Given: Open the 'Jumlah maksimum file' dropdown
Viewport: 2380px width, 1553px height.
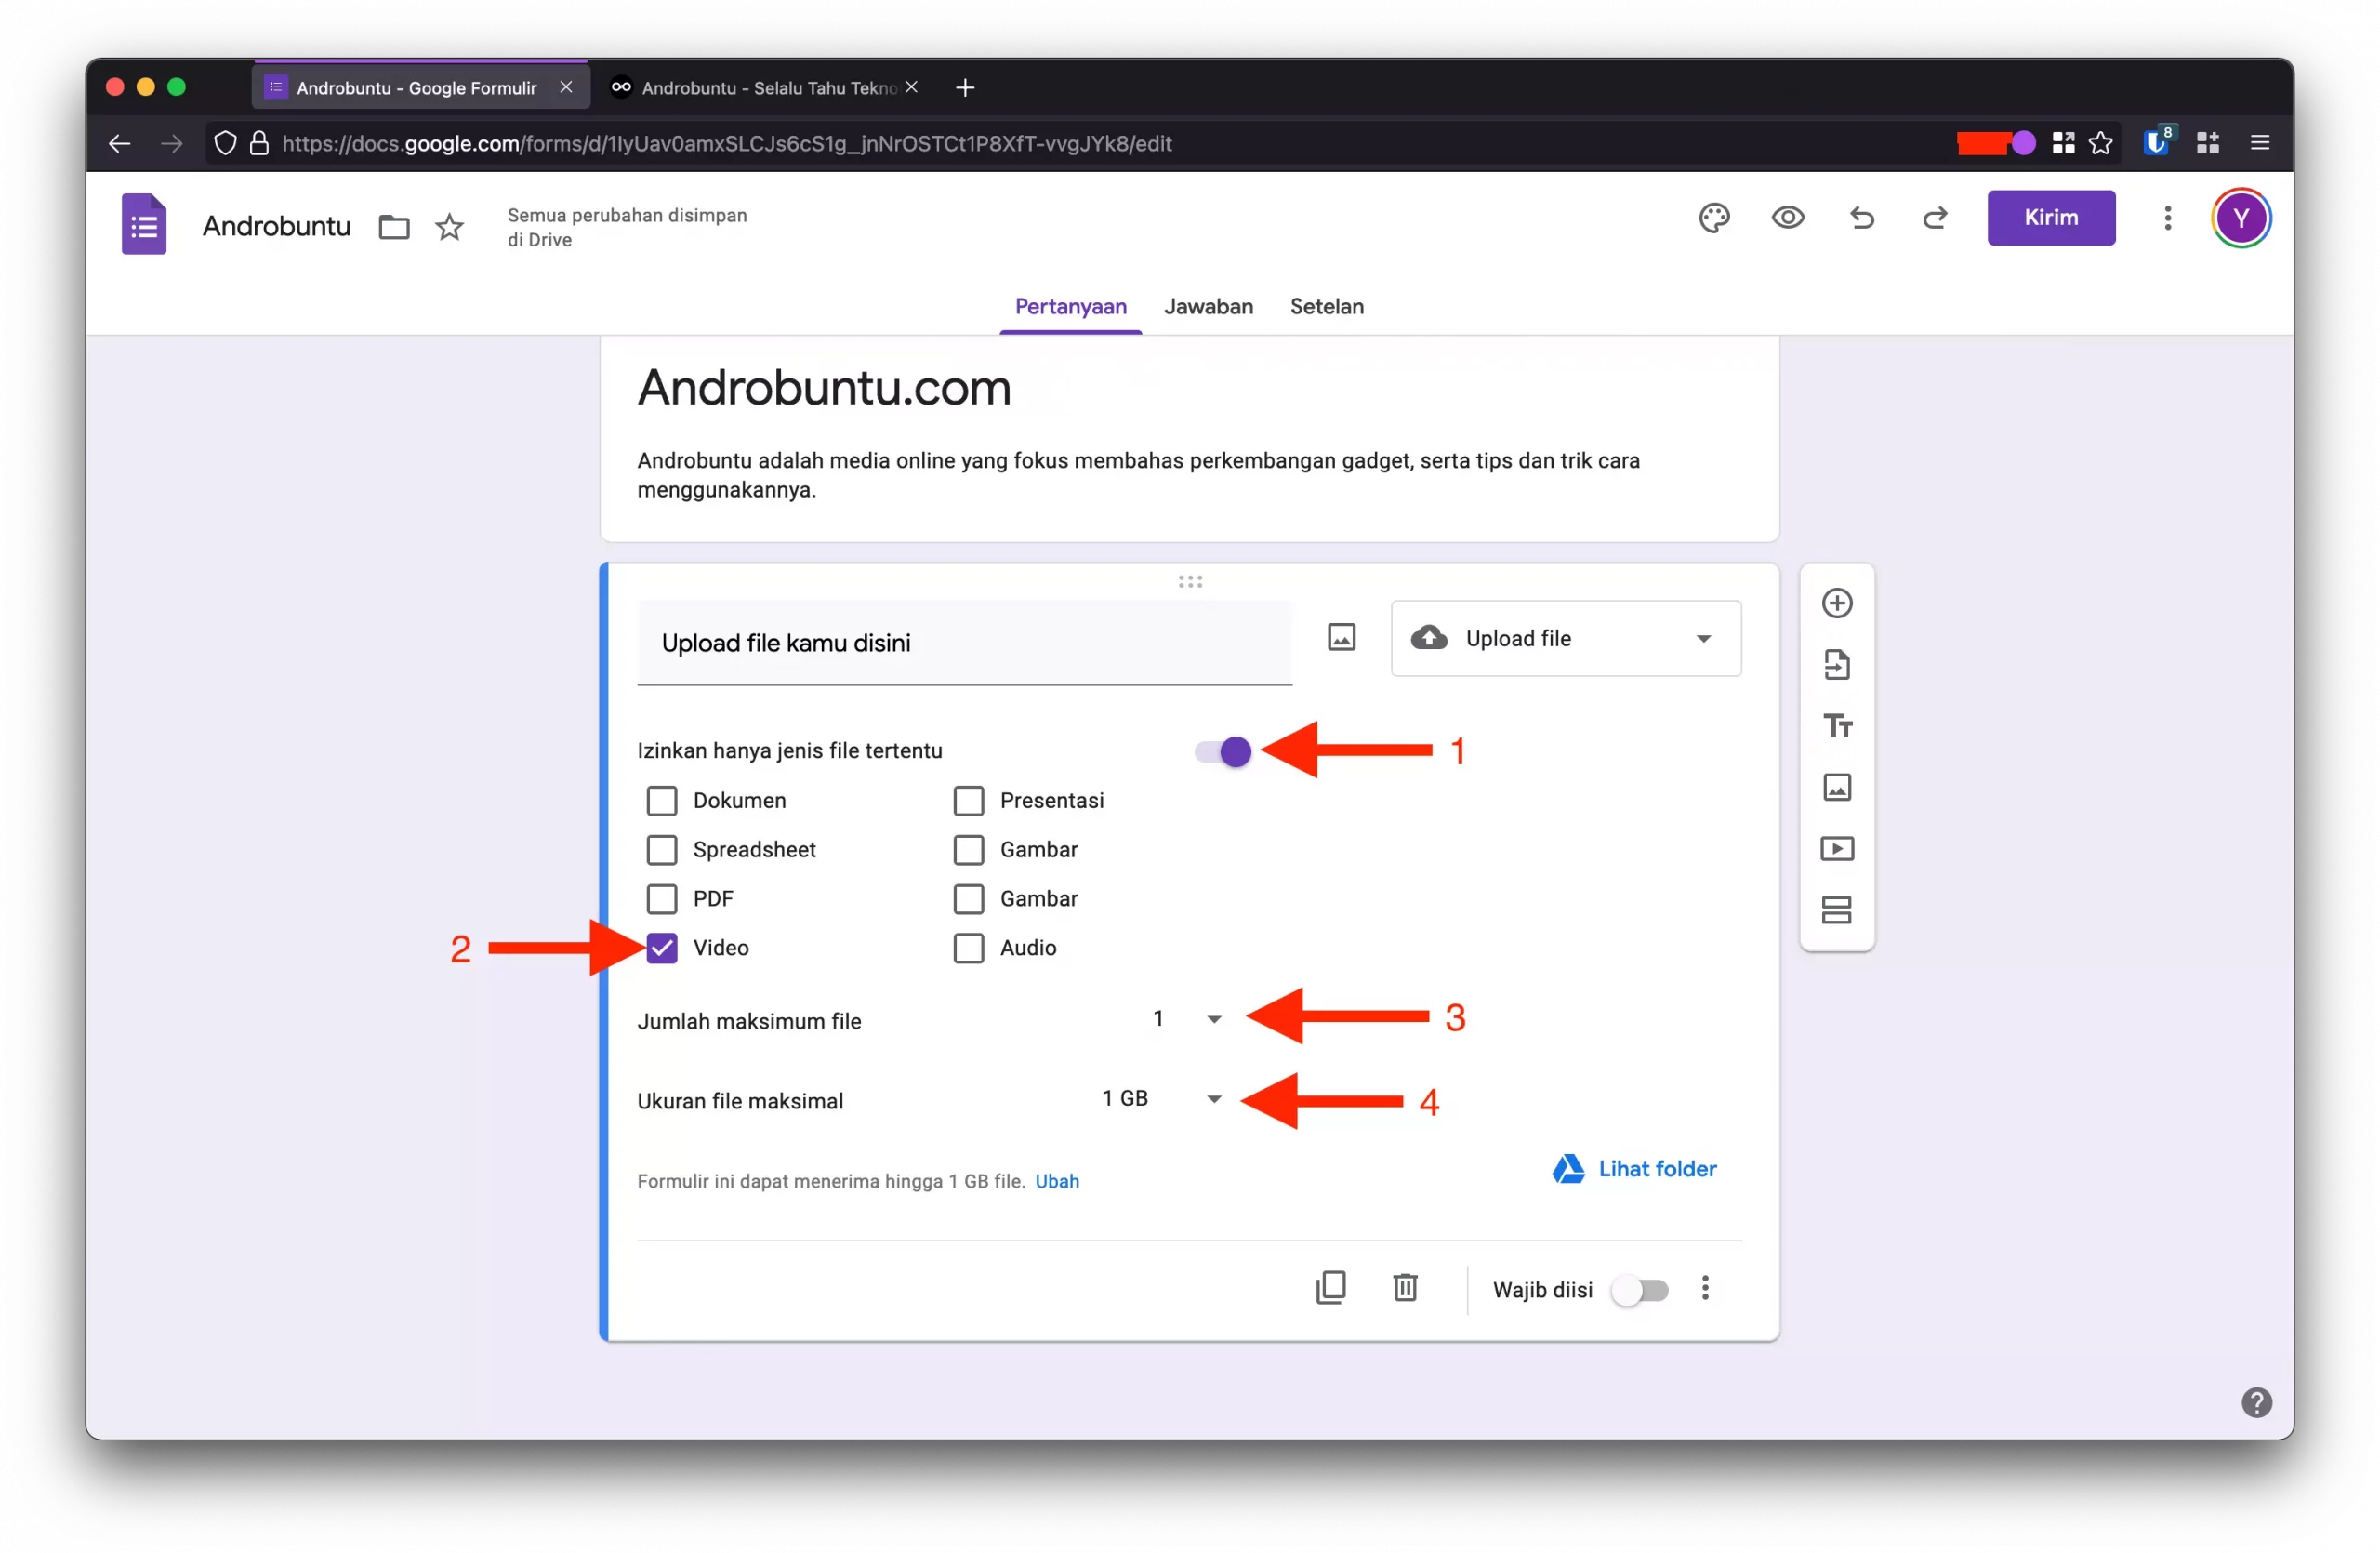Looking at the screenshot, I should pyautogui.click(x=1214, y=1019).
